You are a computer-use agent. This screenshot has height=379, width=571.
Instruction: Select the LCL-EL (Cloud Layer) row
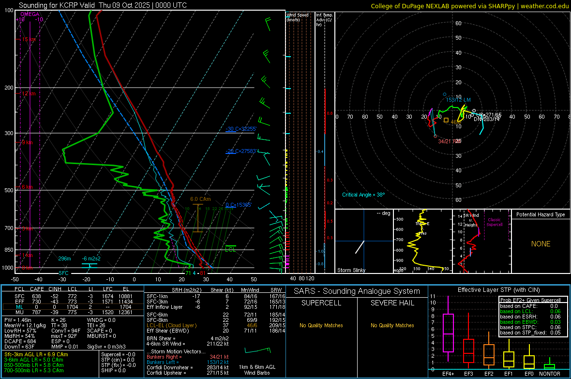pyautogui.click(x=216, y=325)
